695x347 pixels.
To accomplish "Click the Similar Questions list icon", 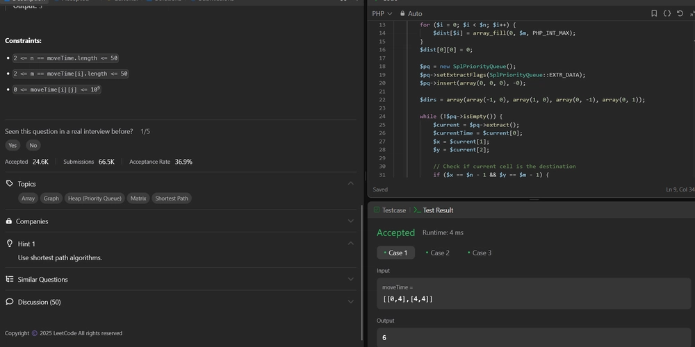I will 9,279.
